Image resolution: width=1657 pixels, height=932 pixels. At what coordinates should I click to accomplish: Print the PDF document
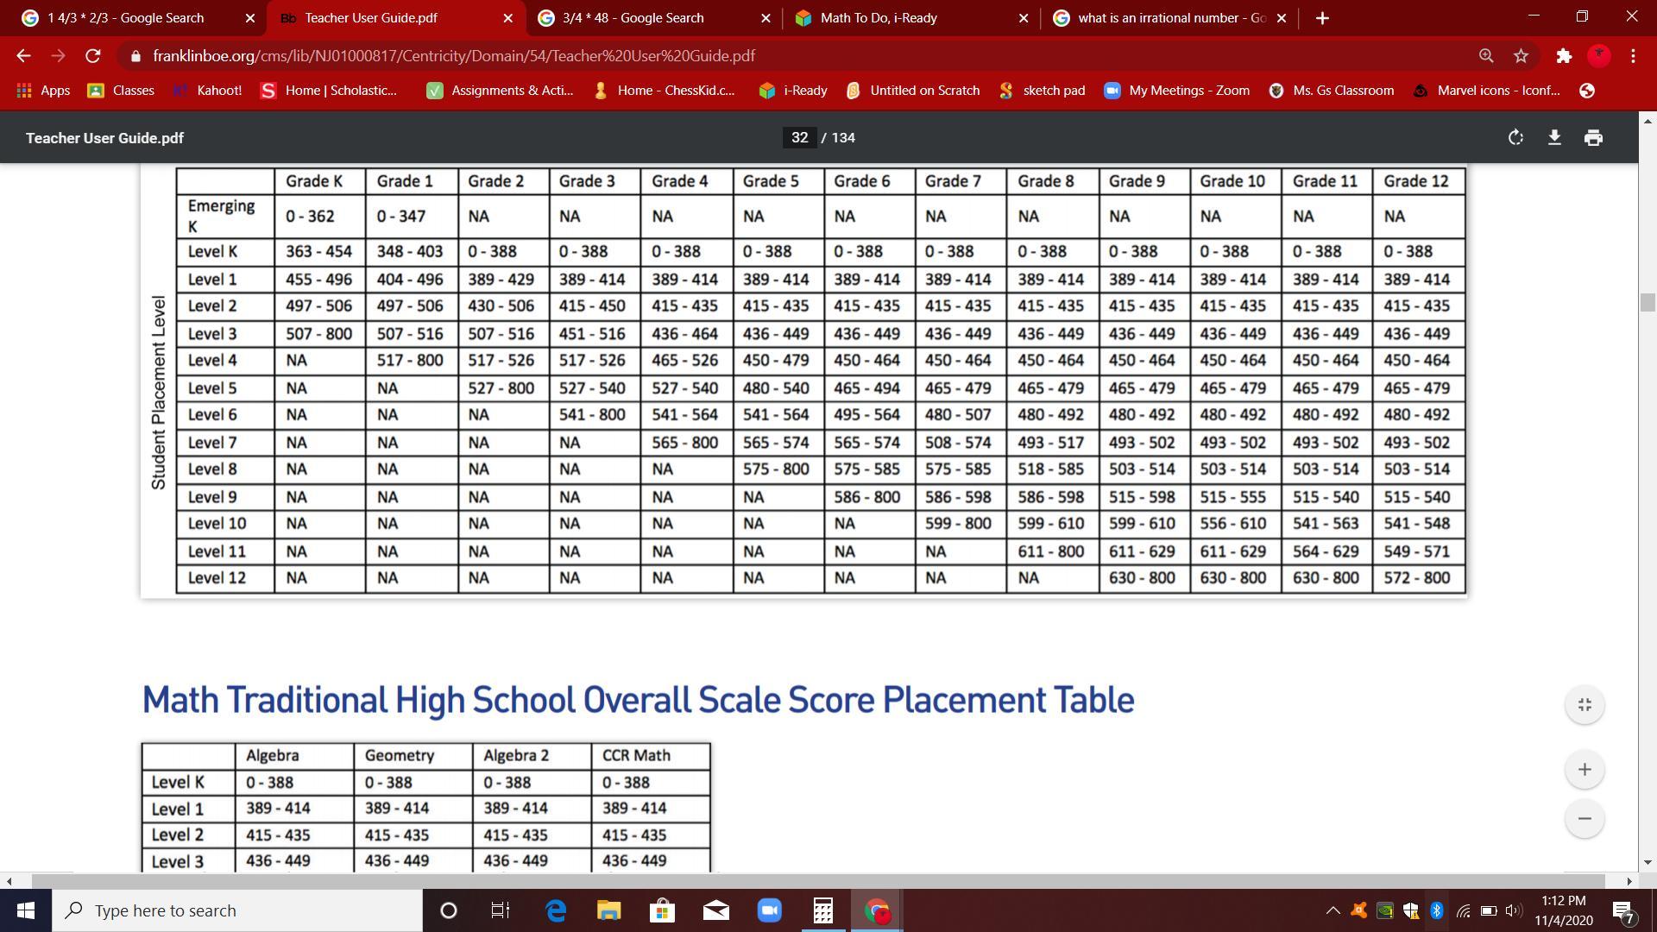(x=1593, y=138)
